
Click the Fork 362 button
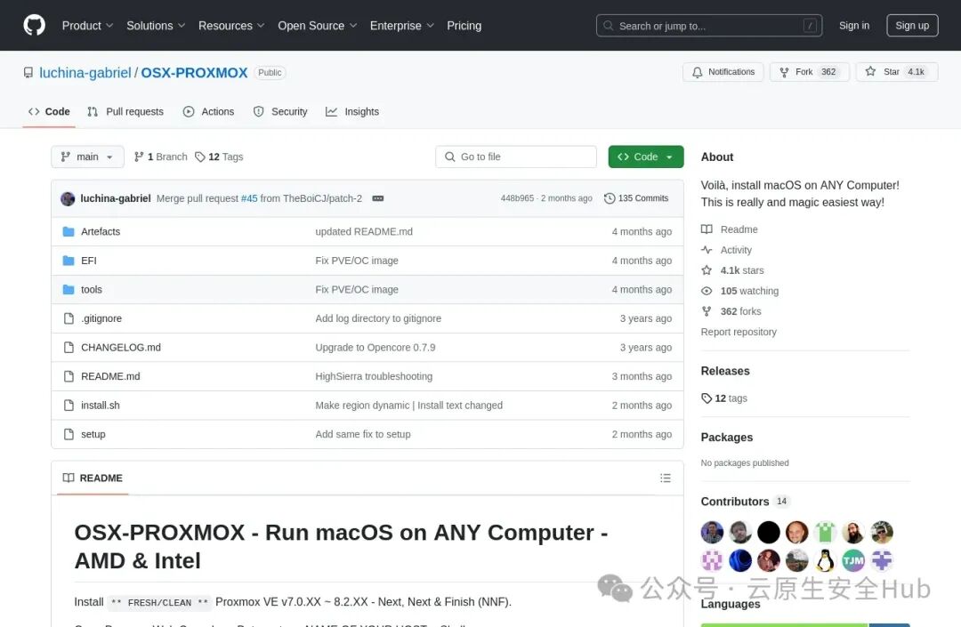pos(809,72)
